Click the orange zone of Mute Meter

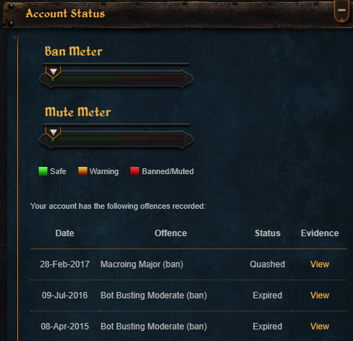click(134, 139)
